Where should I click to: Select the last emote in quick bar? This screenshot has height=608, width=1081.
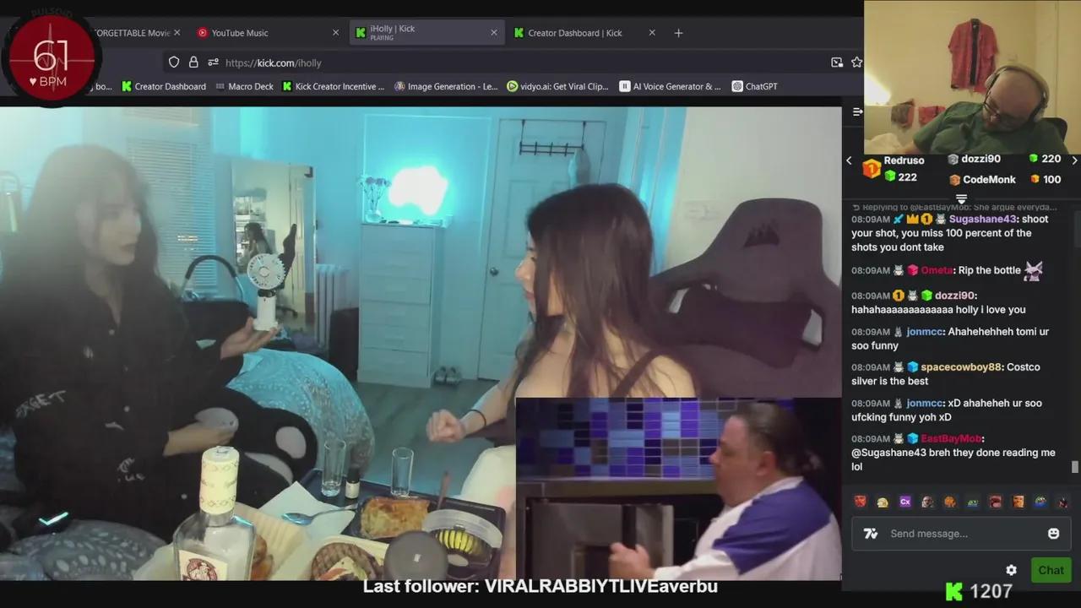pyautogui.click(x=1062, y=502)
